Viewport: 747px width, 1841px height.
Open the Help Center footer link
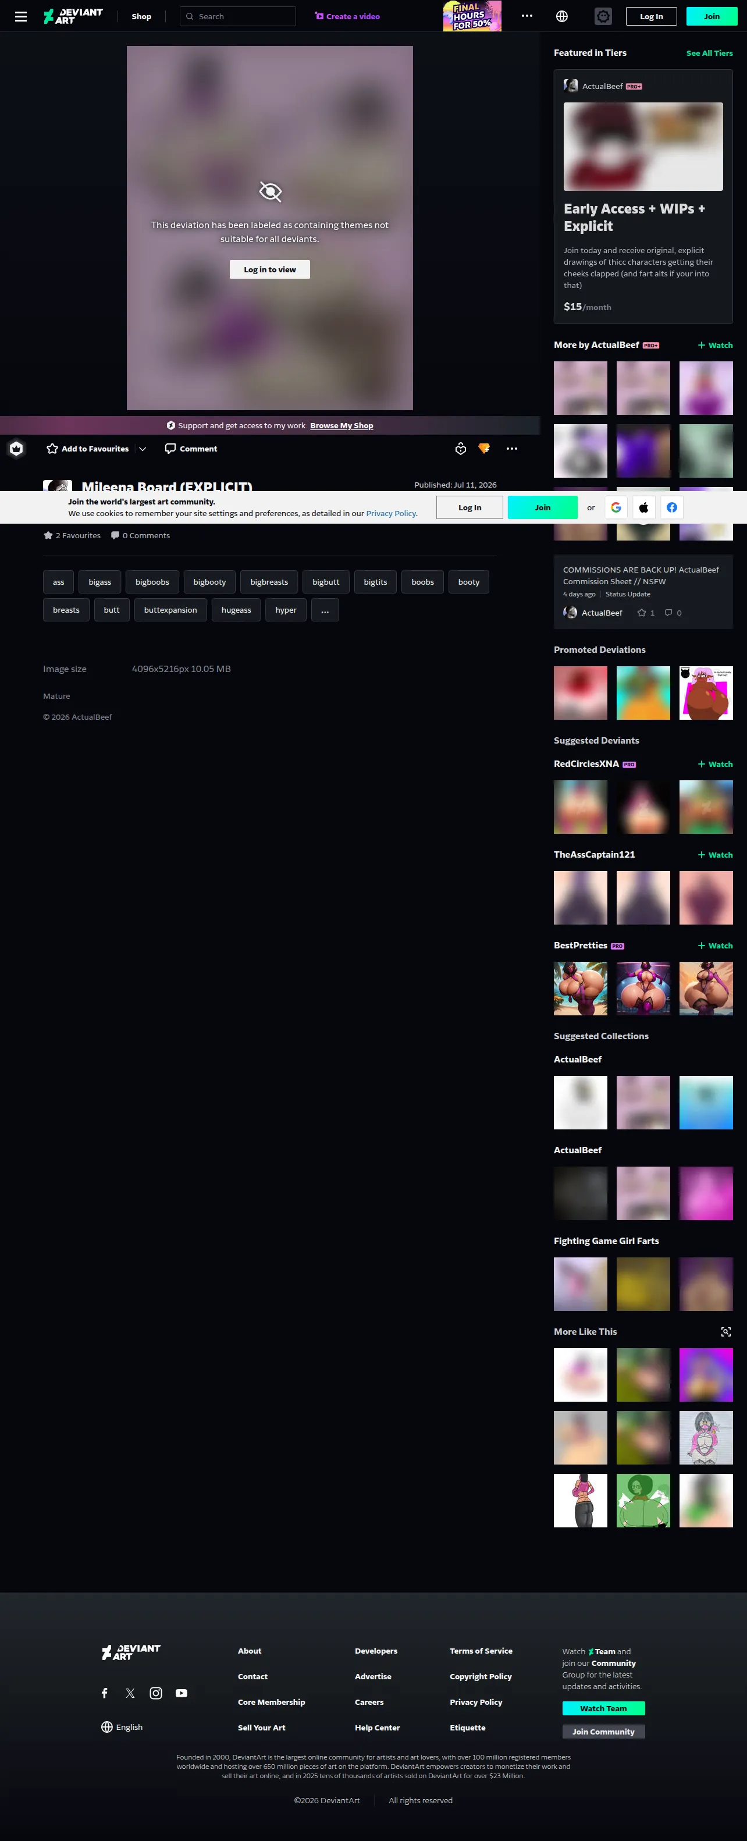(378, 1728)
